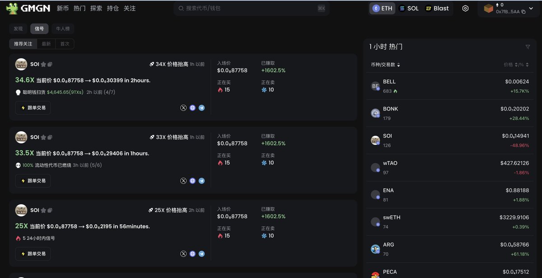Screen dimensions: 542x278
Task: Open the filter icon in 1小时 热门 panel
Action: tap(528, 47)
